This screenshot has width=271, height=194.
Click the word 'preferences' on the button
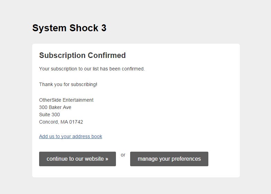click(x=186, y=159)
